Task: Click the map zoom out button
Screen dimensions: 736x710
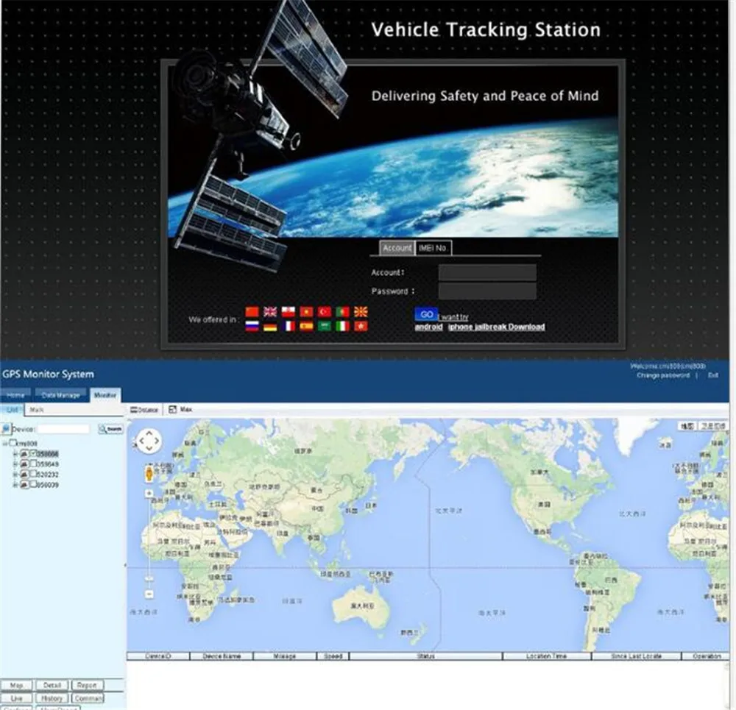Action: pyautogui.click(x=149, y=594)
